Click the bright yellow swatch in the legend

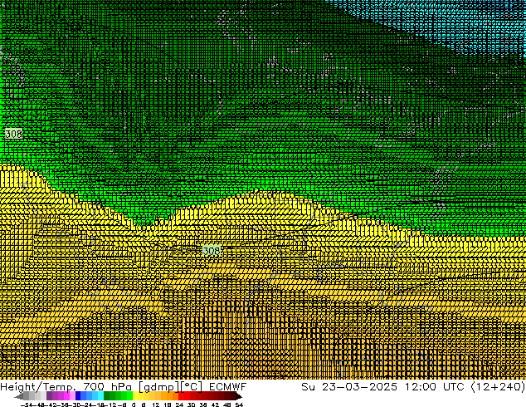(135, 396)
